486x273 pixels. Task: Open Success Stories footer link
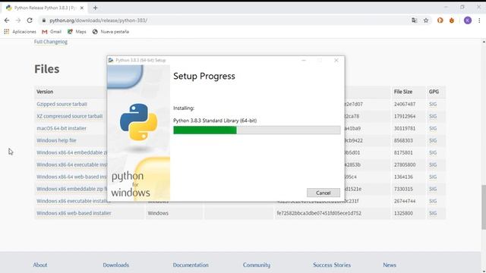coord(332,265)
